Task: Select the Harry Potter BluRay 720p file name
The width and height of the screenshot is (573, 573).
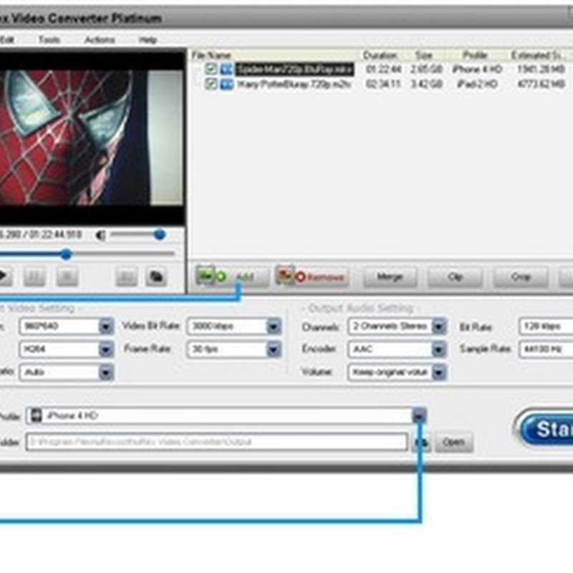Action: pyautogui.click(x=294, y=85)
